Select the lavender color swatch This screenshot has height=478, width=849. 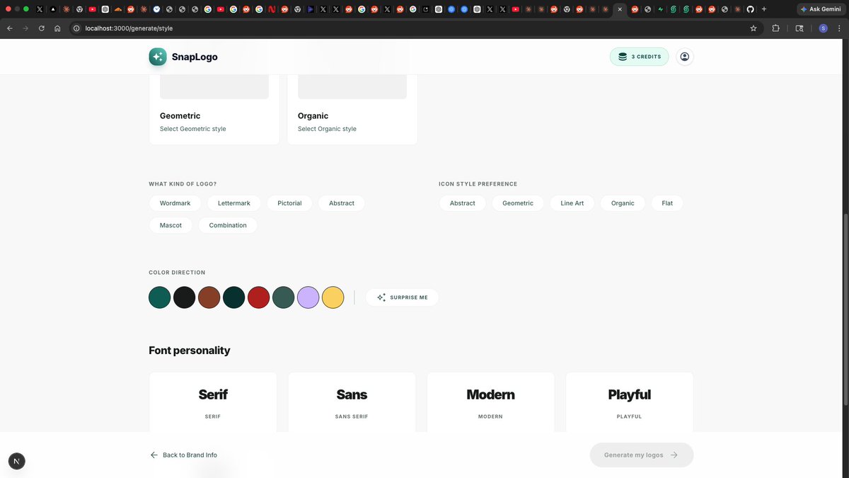point(308,297)
